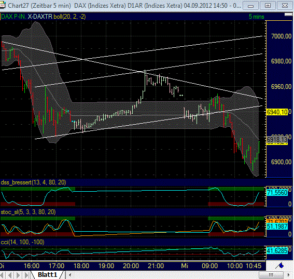Click the grey 6918,13 price marker
The height and width of the screenshot is (279, 294).
coord(277,140)
